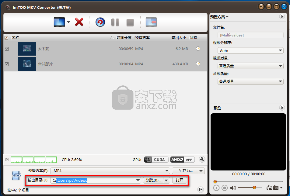The width and height of the screenshot is (290, 196).
Task: Close the CPU usage graph panel
Action: [7, 159]
